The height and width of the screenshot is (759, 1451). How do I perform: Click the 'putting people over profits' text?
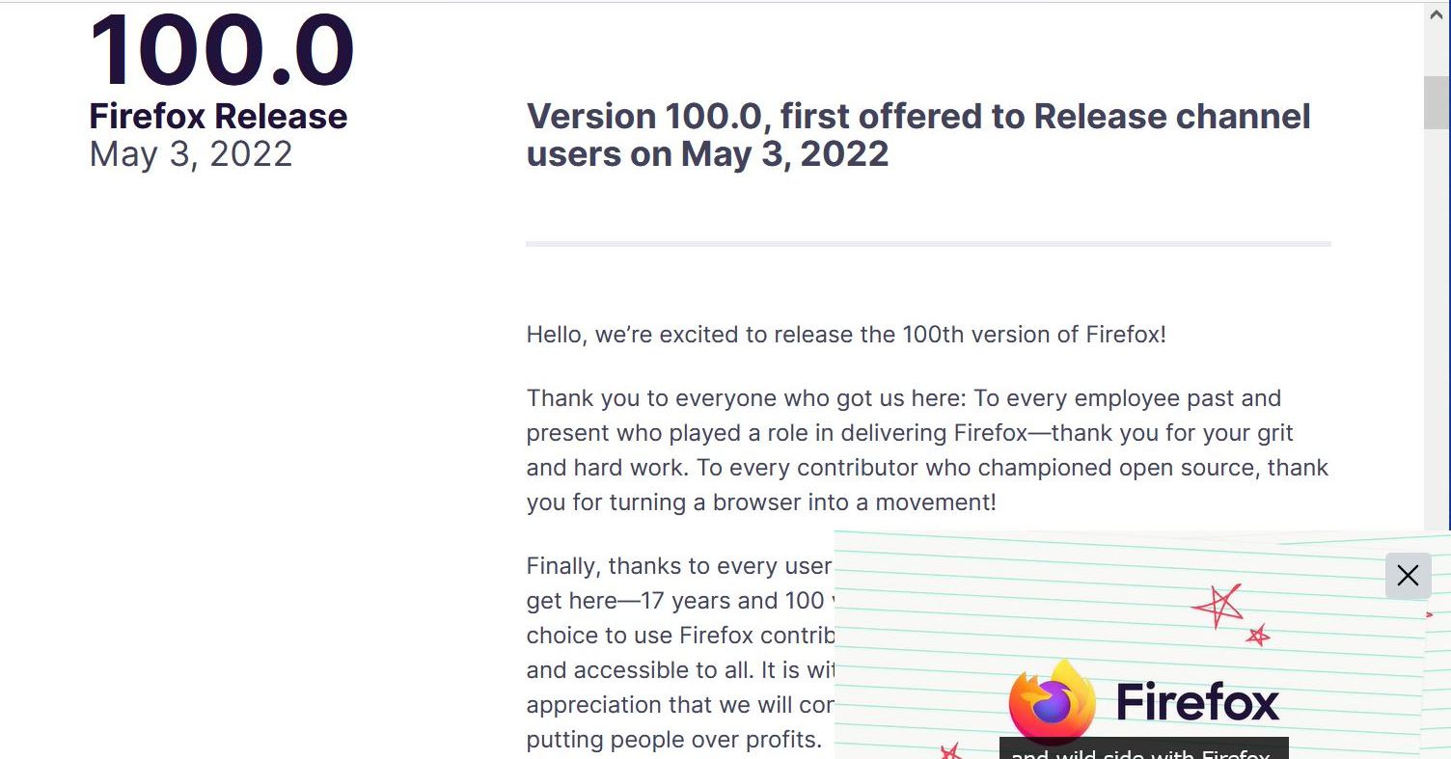[673, 740]
